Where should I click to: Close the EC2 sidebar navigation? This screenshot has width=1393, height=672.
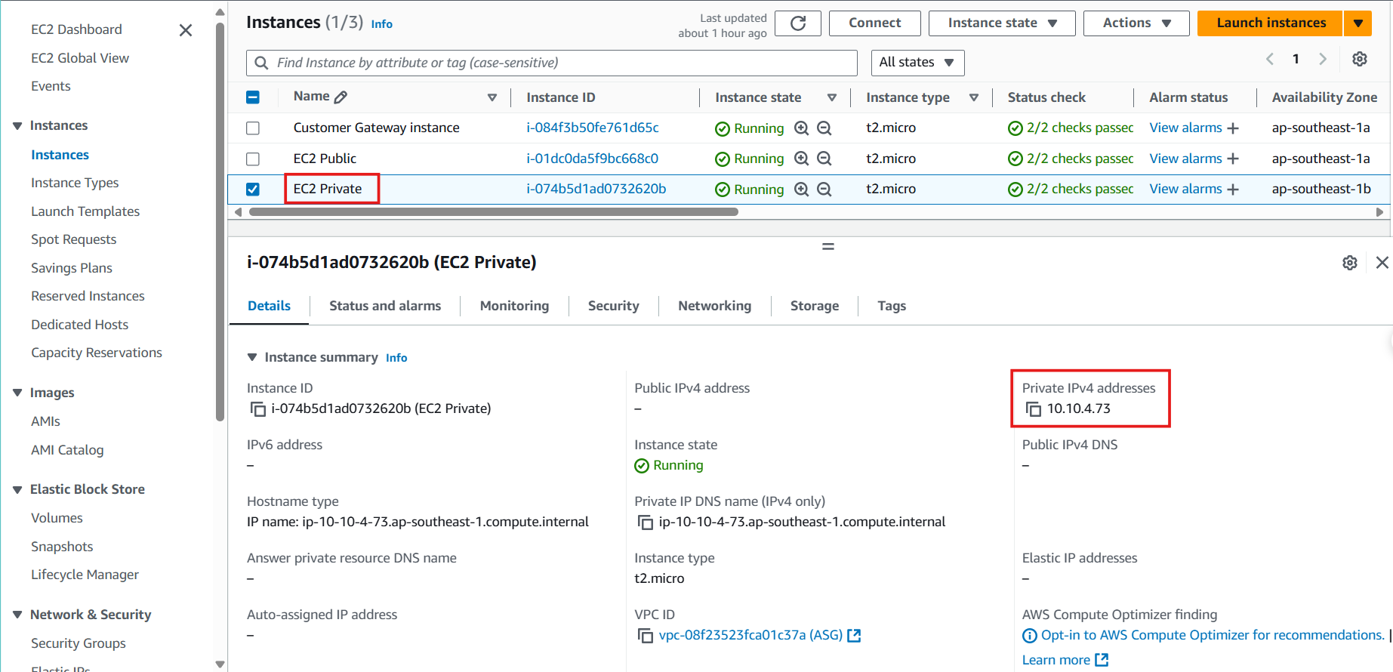tap(186, 30)
